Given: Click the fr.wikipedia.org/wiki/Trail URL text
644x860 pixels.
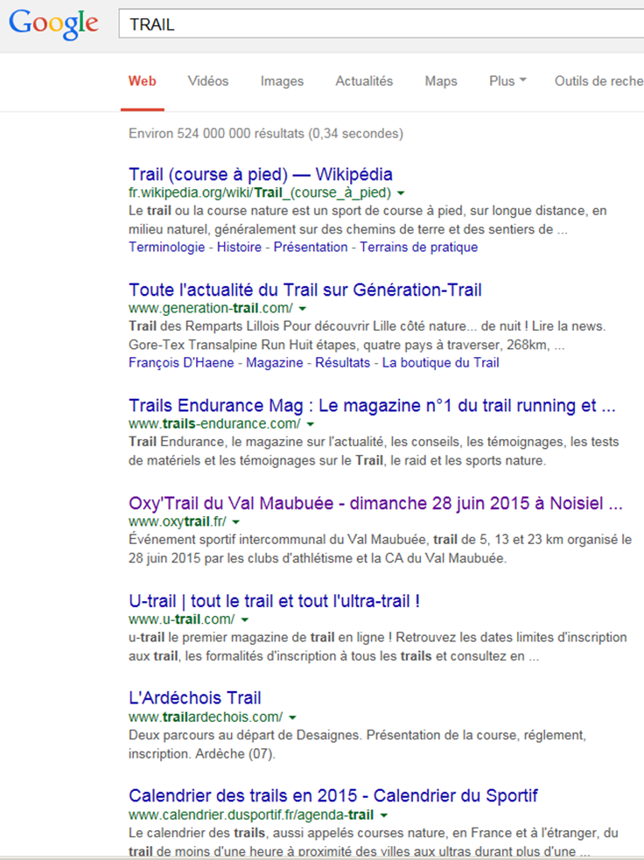Looking at the screenshot, I should pos(260,192).
